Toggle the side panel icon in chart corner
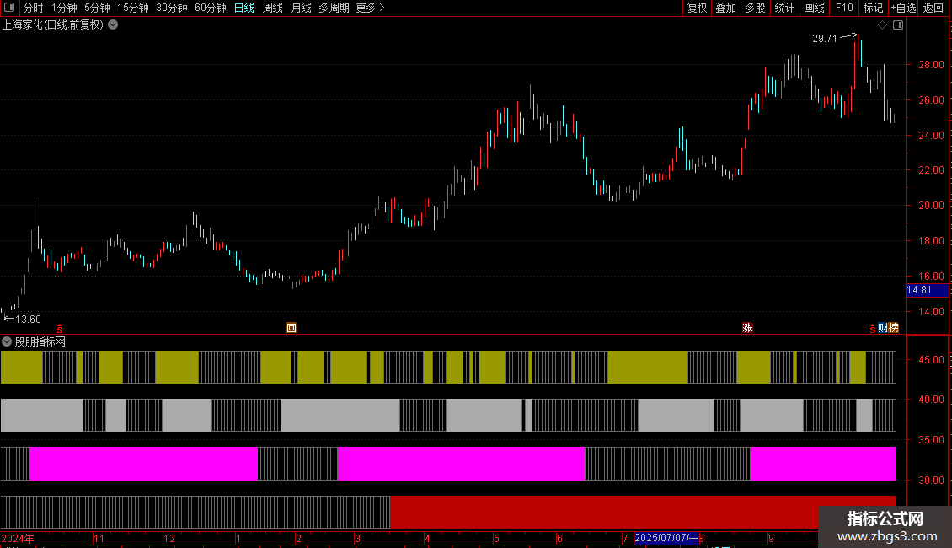 (x=898, y=25)
